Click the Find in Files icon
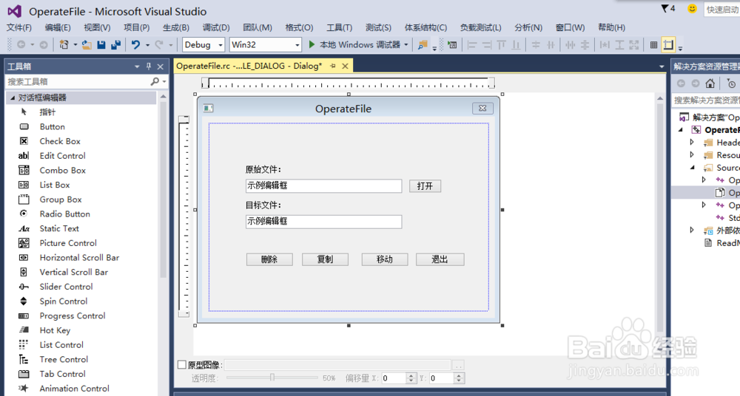The width and height of the screenshot is (740, 396). coord(423,45)
